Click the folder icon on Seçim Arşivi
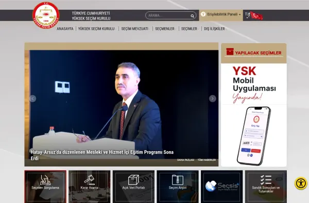309x203 pixels. click(178, 180)
